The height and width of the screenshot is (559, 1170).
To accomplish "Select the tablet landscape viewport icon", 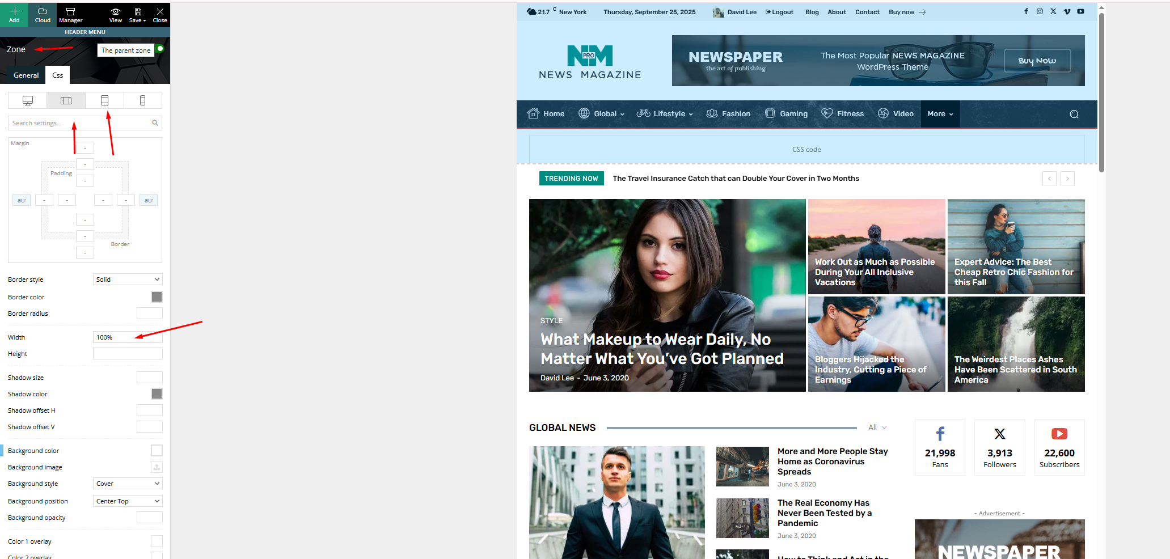I will point(66,100).
